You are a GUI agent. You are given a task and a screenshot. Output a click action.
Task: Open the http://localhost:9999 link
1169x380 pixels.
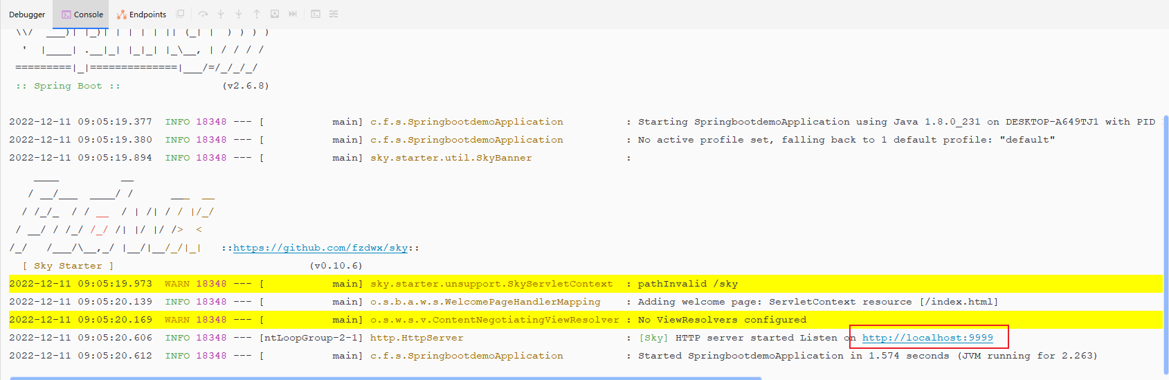click(x=927, y=338)
